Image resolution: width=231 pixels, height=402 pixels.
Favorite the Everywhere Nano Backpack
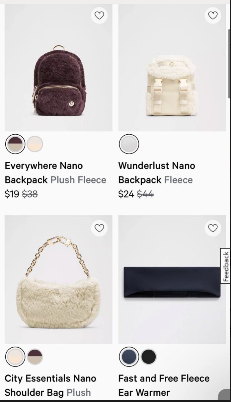click(99, 15)
